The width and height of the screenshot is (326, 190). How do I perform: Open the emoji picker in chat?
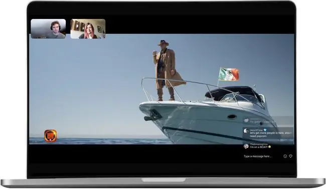pos(285,156)
